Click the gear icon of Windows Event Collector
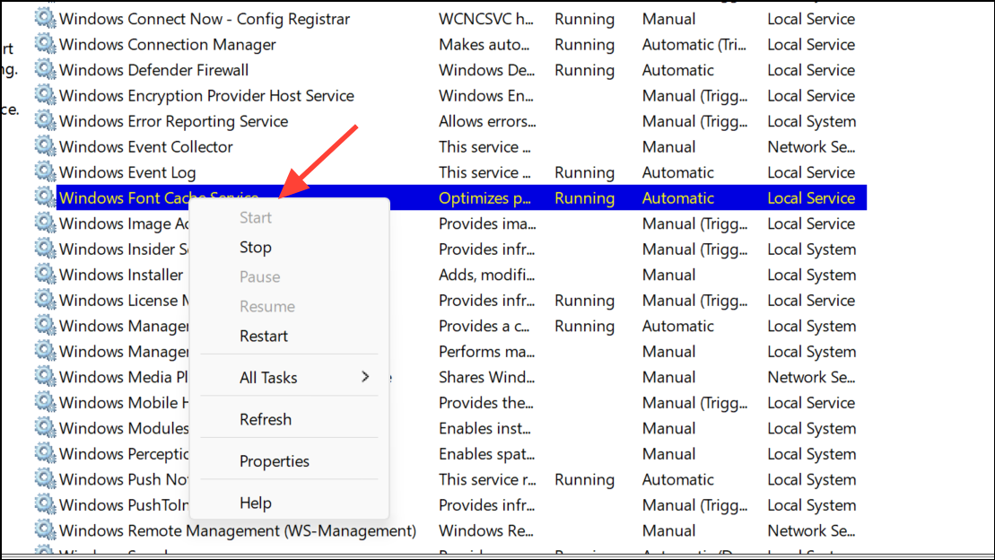995x560 pixels. point(45,146)
